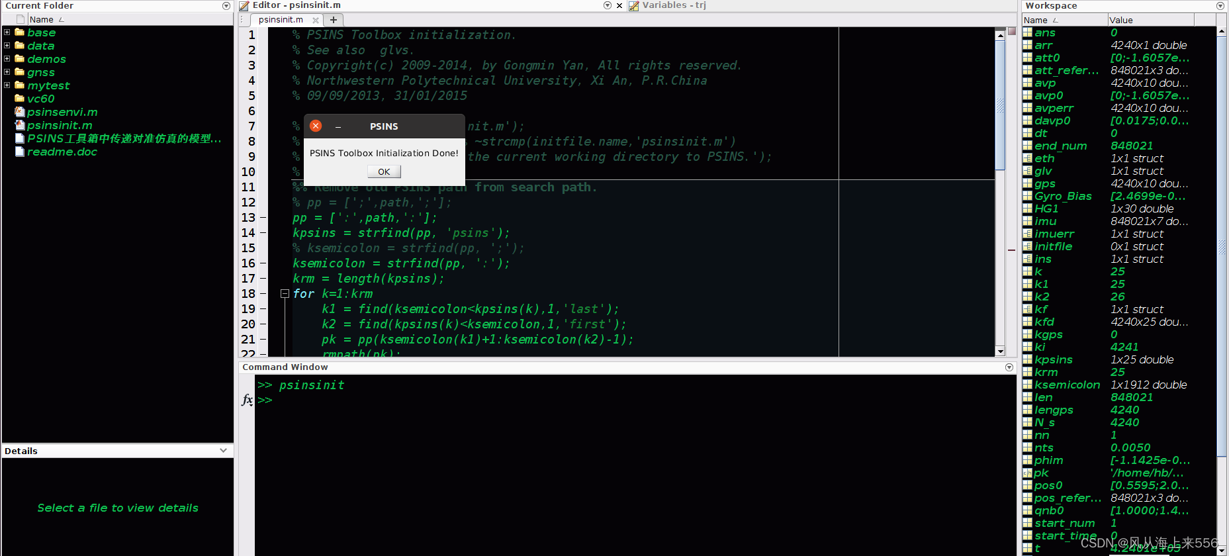The image size is (1229, 556).
Task: Select readme.doc file icon
Action: pyautogui.click(x=20, y=151)
